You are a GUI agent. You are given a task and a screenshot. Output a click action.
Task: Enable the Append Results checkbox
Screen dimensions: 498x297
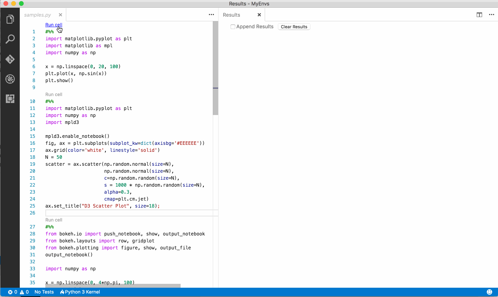[233, 26]
